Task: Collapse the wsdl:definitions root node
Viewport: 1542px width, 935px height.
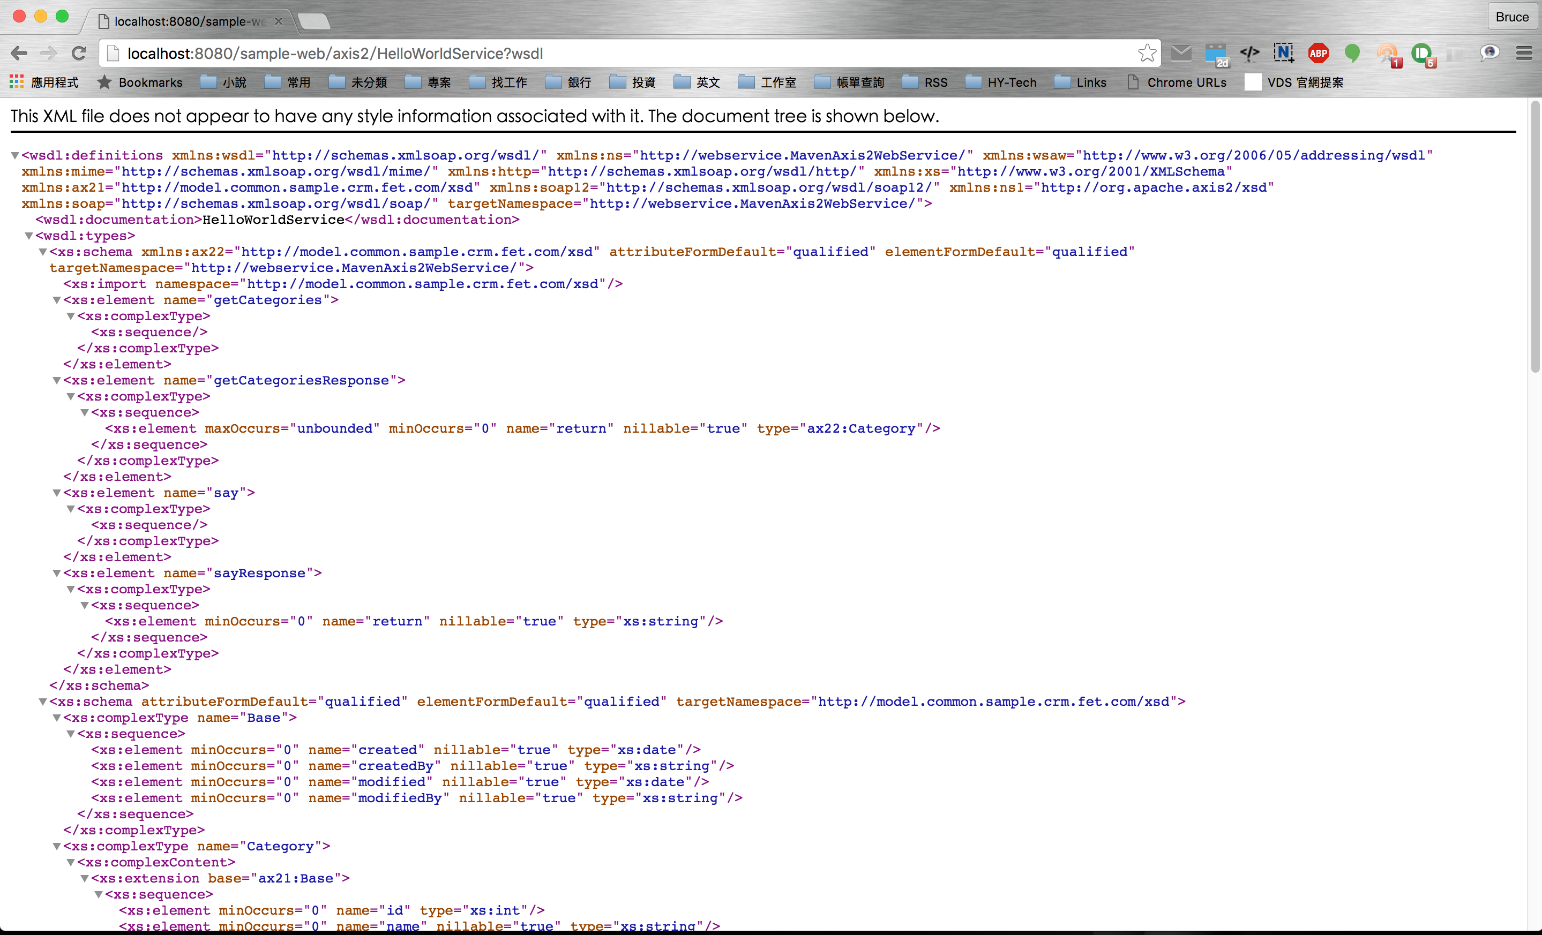Action: click(15, 155)
